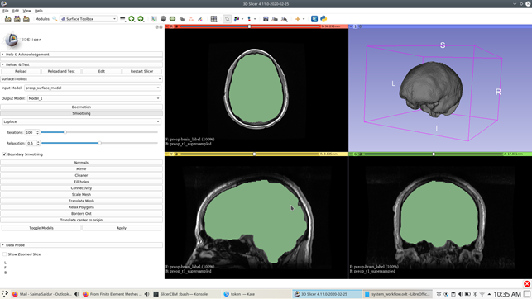
Task: Select the mouse pointer interaction tool
Action: [227, 19]
